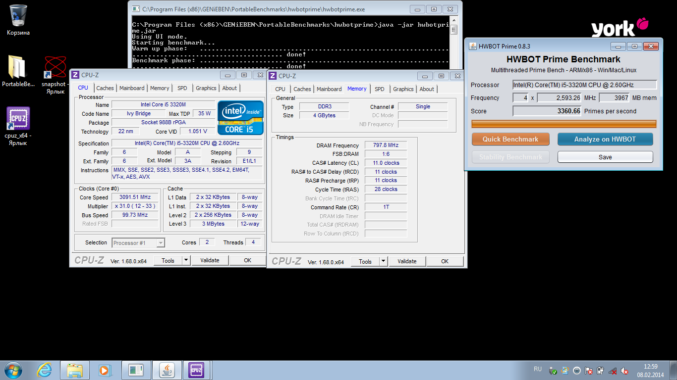This screenshot has width=677, height=380.
Task: Select DRAM Frequency 797.8 MHz value
Action: click(x=386, y=145)
